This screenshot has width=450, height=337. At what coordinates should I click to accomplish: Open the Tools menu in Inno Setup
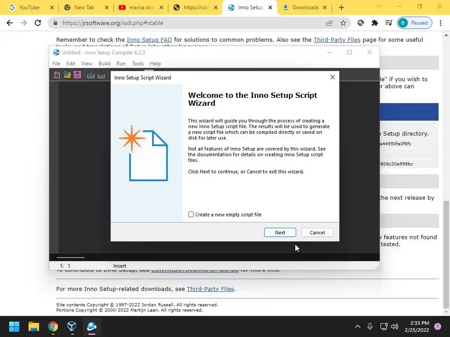[x=138, y=64]
